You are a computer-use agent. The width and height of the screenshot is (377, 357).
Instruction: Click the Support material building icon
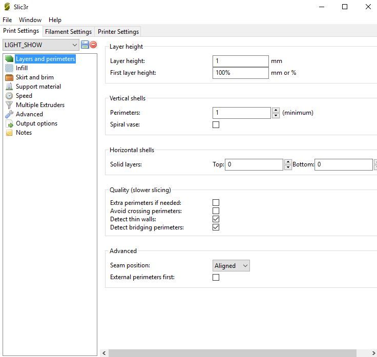(x=9, y=87)
